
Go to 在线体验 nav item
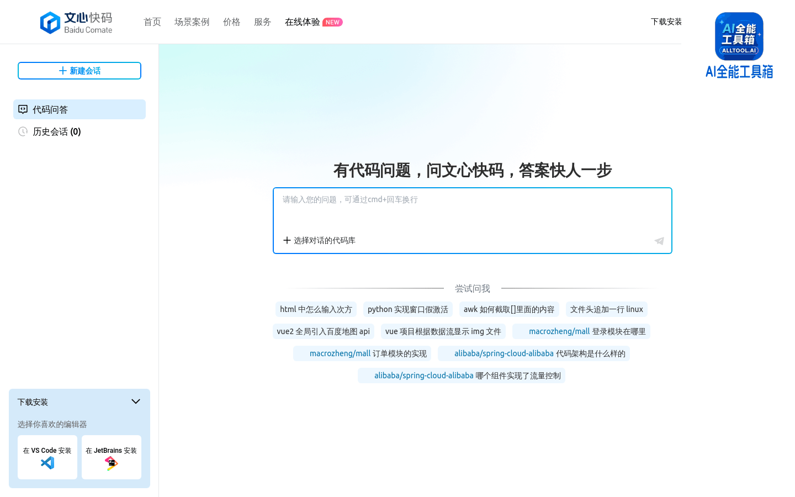[x=303, y=22]
